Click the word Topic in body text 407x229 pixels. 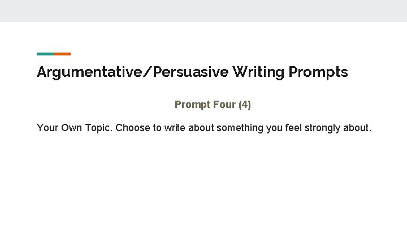click(x=98, y=128)
